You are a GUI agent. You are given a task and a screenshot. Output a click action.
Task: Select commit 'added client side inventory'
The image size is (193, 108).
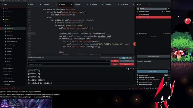145,82
